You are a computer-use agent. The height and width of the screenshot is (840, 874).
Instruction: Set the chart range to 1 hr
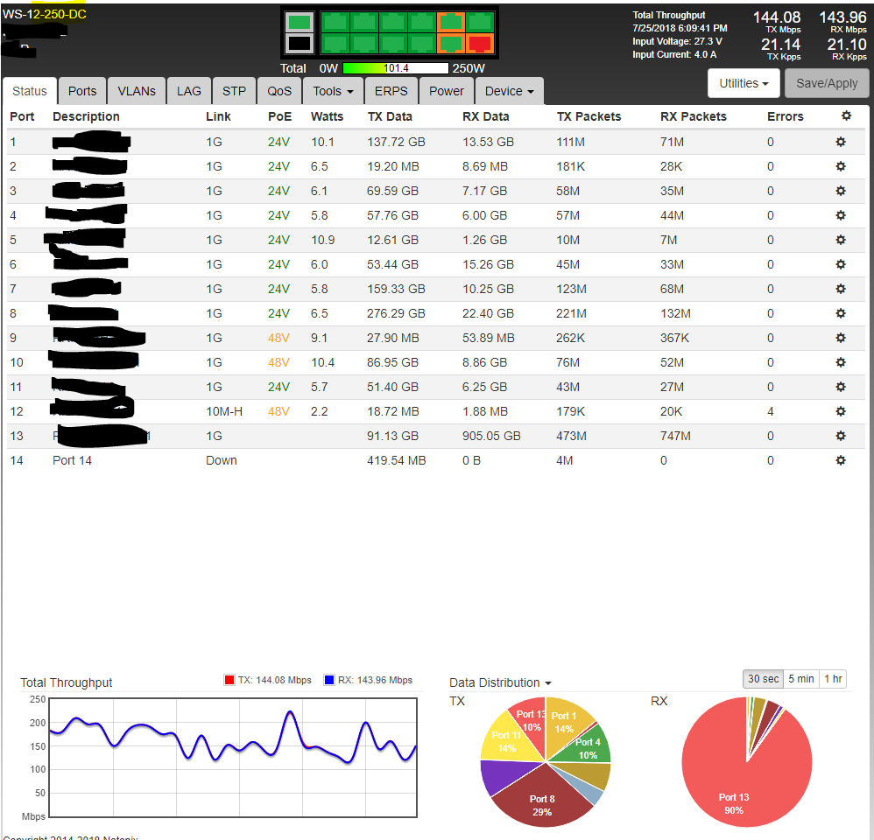(x=833, y=679)
